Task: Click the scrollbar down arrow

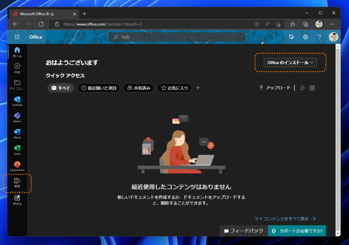Action: 338,234
